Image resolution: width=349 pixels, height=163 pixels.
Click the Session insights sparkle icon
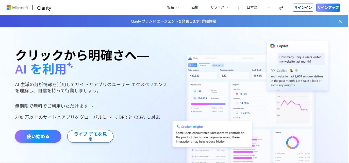[178, 126]
